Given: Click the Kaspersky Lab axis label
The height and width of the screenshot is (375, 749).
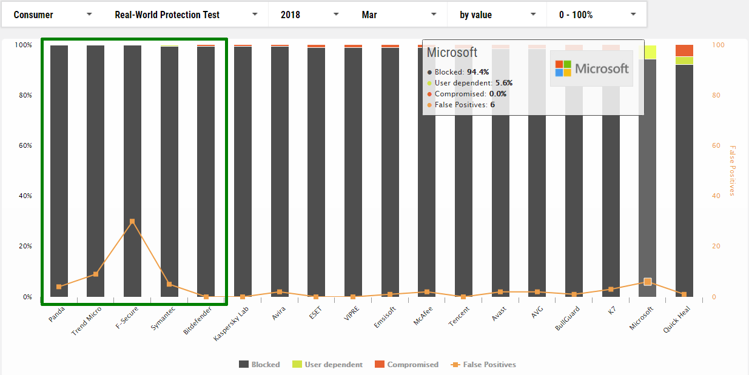Looking at the screenshot, I should tap(231, 324).
